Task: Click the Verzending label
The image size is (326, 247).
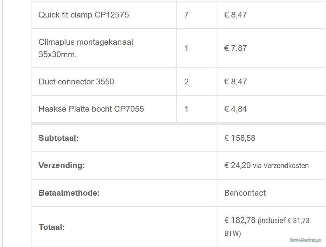Action: [x=61, y=165]
